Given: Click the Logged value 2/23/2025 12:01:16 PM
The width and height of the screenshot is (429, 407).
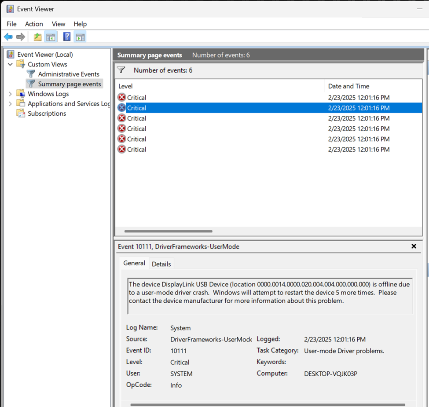Looking at the screenshot, I should coord(334,339).
